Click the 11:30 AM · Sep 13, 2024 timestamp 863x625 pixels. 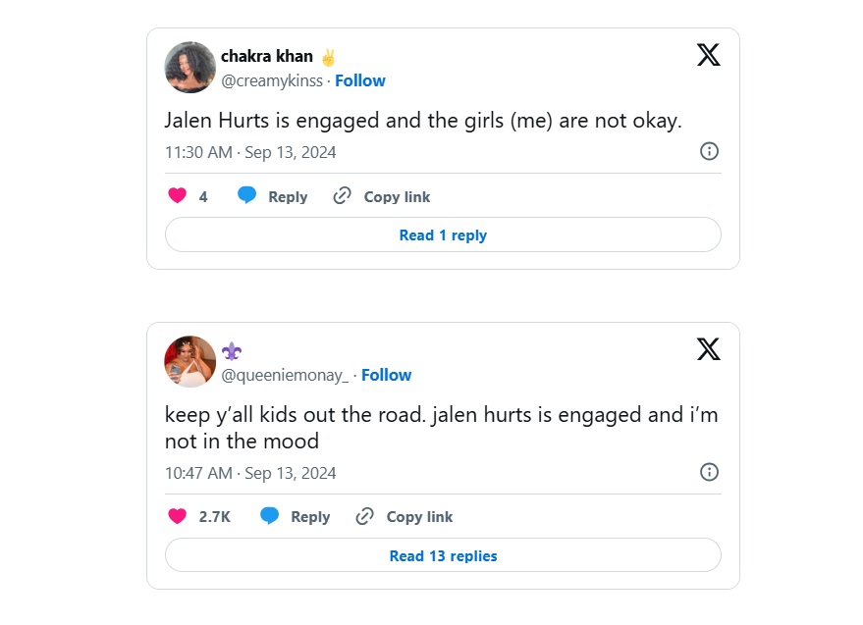pyautogui.click(x=250, y=152)
